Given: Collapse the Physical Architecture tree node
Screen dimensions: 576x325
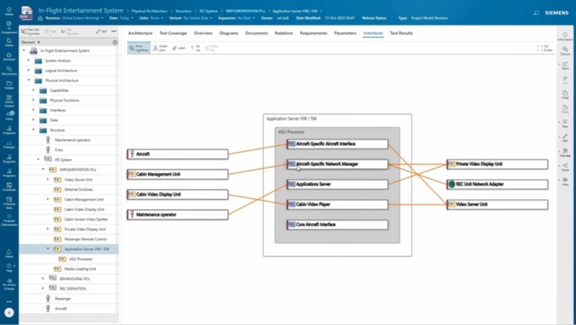Looking at the screenshot, I should point(27,80).
